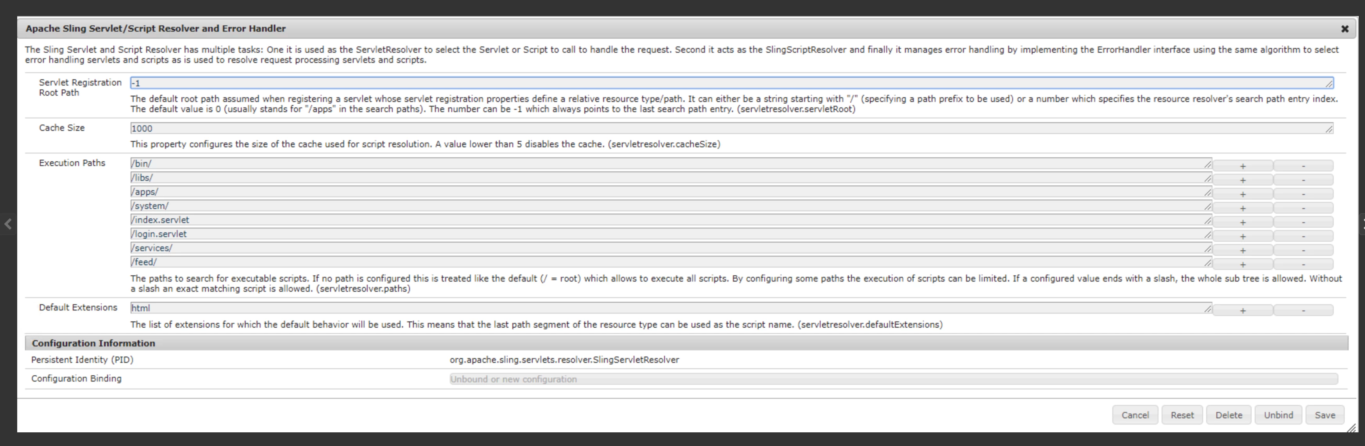Click plus button next to /bin/ path

tap(1242, 166)
